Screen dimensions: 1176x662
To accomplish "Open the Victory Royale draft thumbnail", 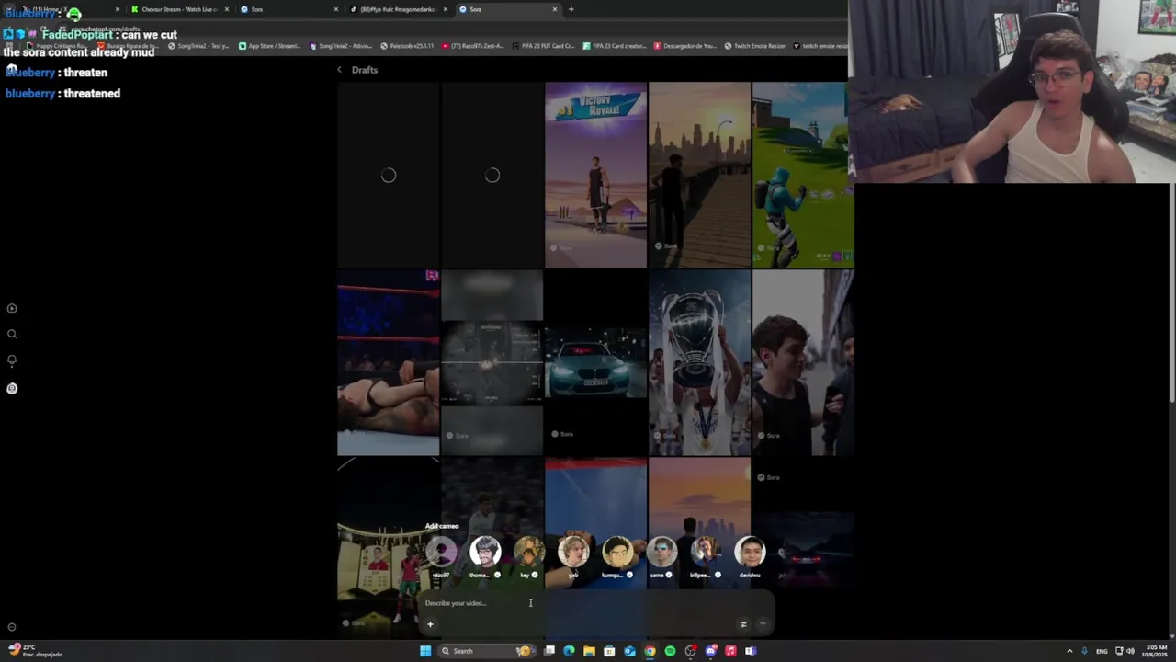I will point(595,175).
